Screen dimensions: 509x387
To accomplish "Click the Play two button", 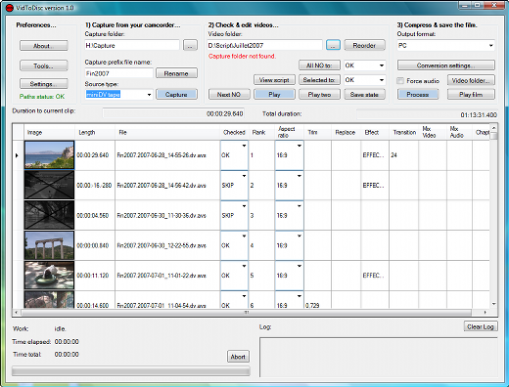I will pyautogui.click(x=319, y=95).
